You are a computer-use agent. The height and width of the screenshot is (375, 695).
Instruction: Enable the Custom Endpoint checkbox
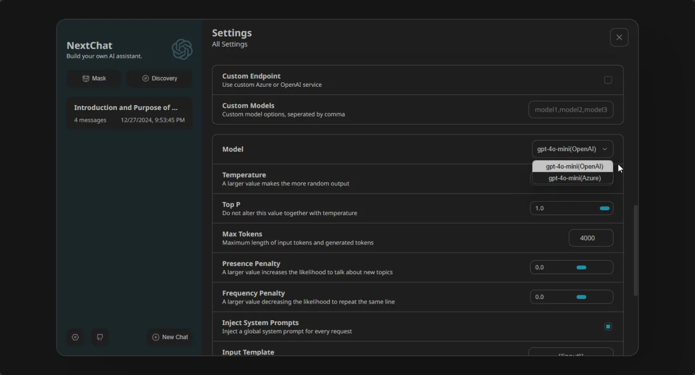tap(608, 80)
